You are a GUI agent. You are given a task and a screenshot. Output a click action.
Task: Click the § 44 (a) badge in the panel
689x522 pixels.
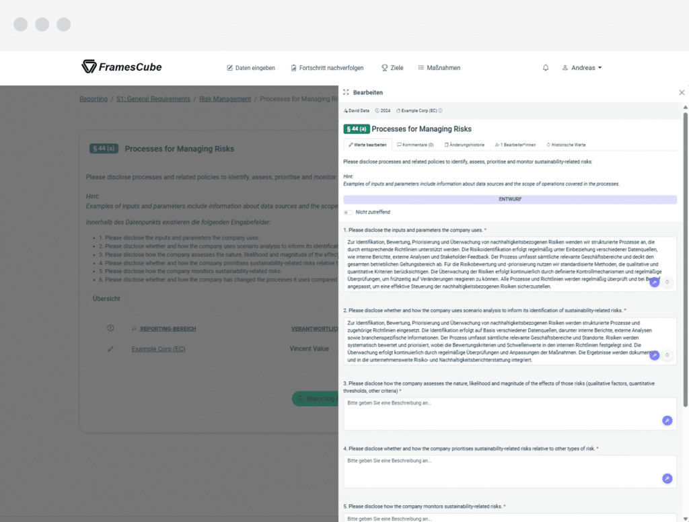coord(357,128)
